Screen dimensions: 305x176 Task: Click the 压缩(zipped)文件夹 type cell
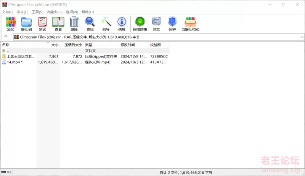[101, 56]
